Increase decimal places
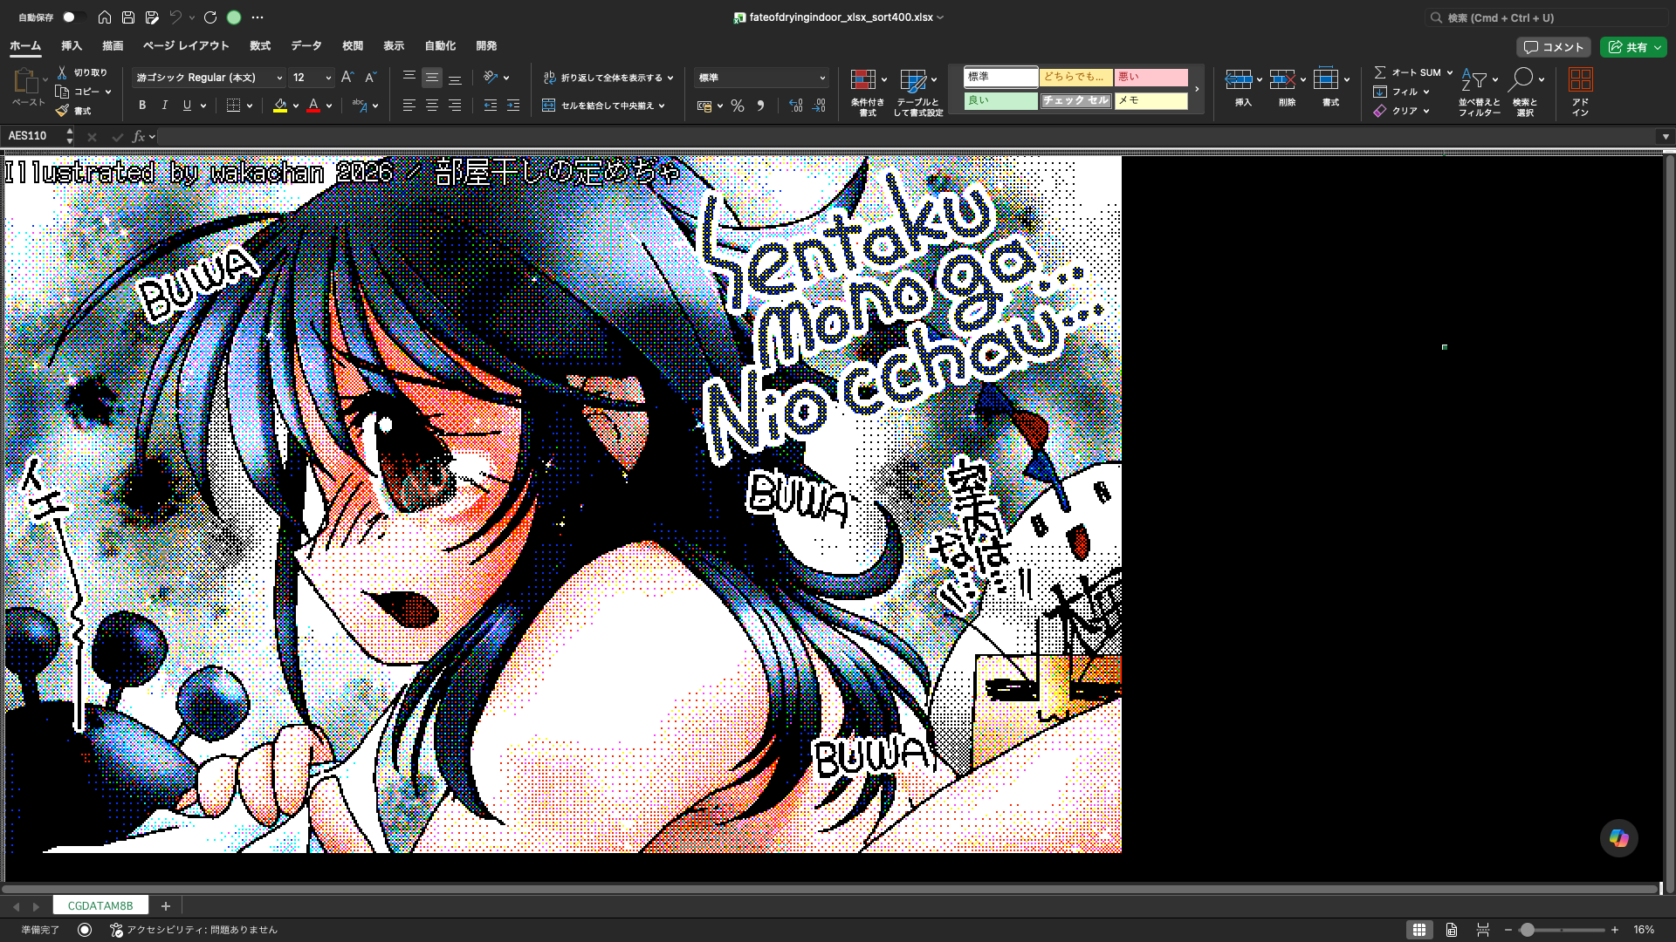The width and height of the screenshot is (1676, 942). pos(796,106)
